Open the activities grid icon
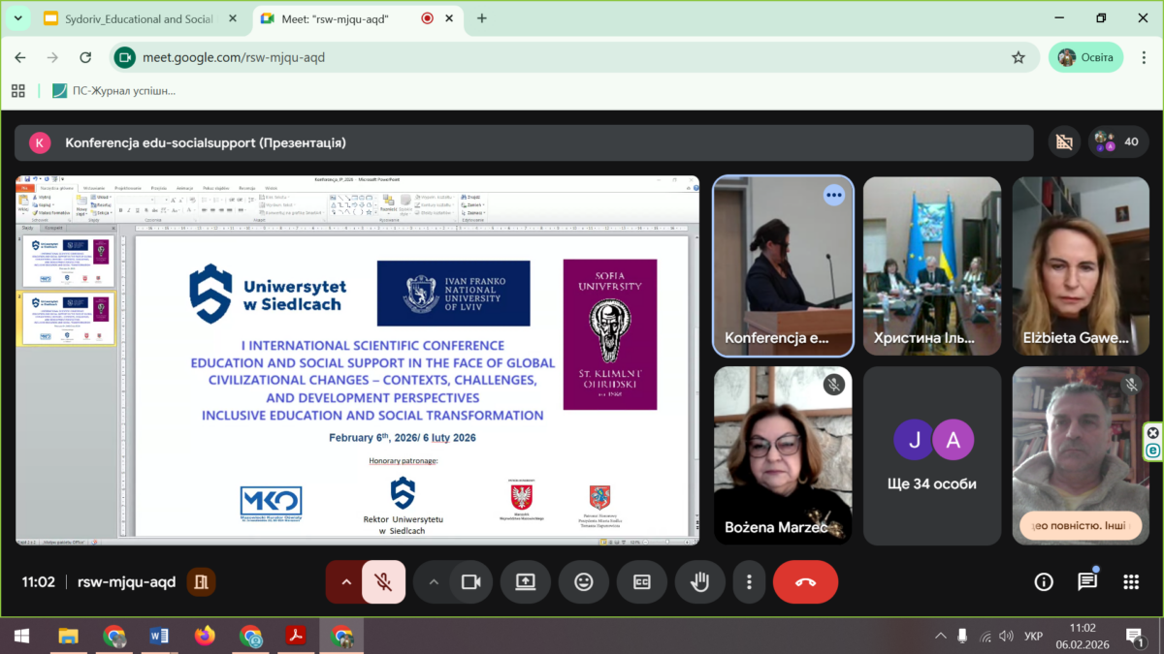The height and width of the screenshot is (654, 1164). pos(1131,582)
